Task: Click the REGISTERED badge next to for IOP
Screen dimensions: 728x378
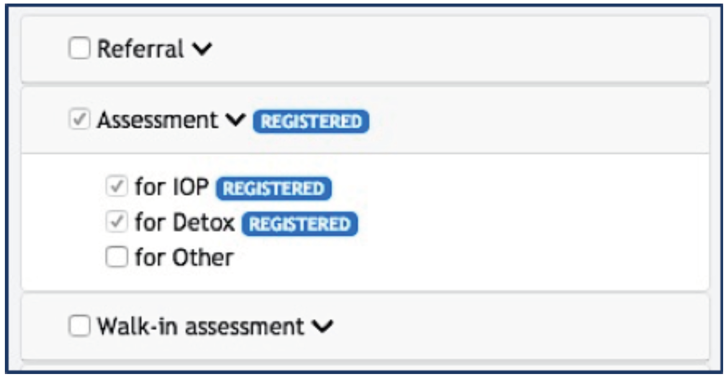Action: [x=273, y=189]
